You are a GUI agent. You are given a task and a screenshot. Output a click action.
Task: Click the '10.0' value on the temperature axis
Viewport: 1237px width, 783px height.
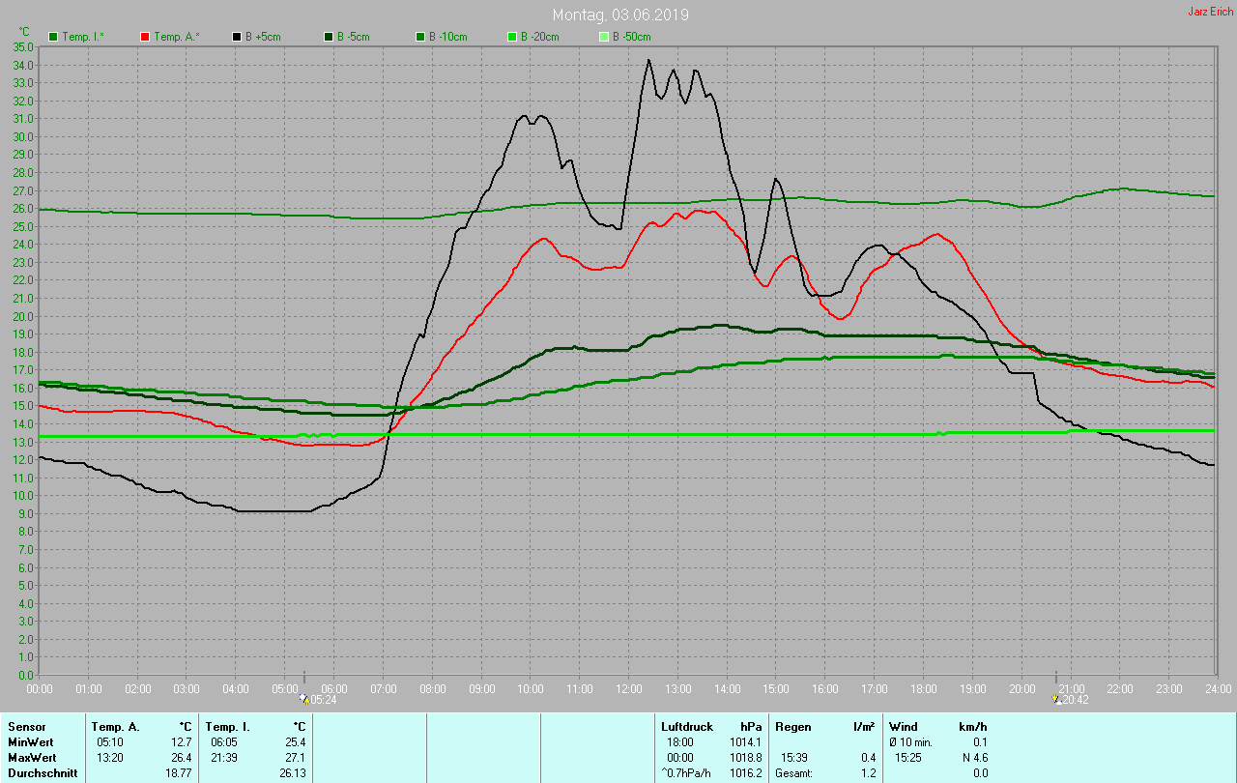24,496
